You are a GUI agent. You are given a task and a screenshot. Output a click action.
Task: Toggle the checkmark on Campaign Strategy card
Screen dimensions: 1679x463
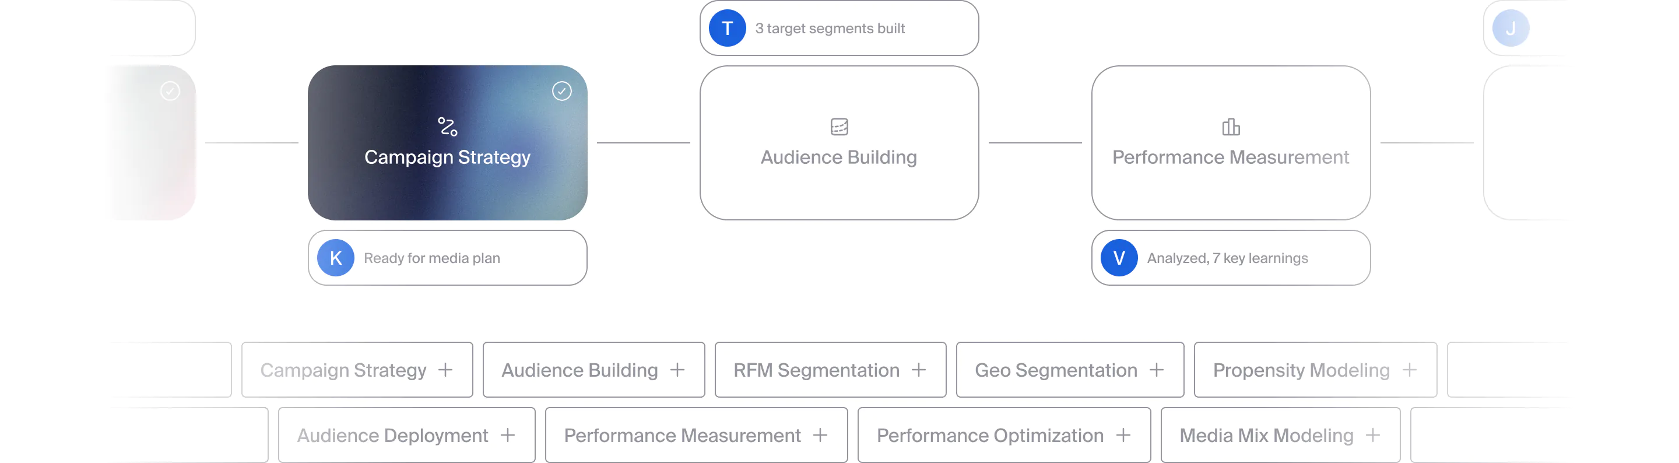point(561,92)
